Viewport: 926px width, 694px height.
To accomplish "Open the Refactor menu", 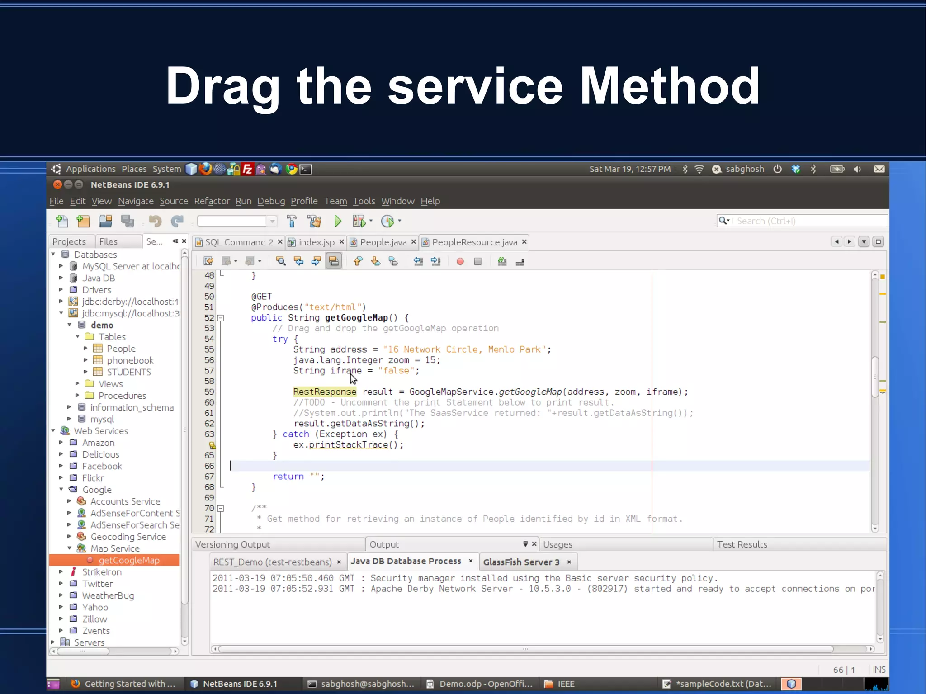I will coord(212,201).
